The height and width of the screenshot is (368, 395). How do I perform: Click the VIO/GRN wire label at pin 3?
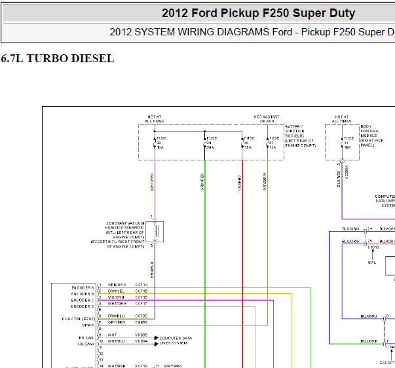(116, 297)
